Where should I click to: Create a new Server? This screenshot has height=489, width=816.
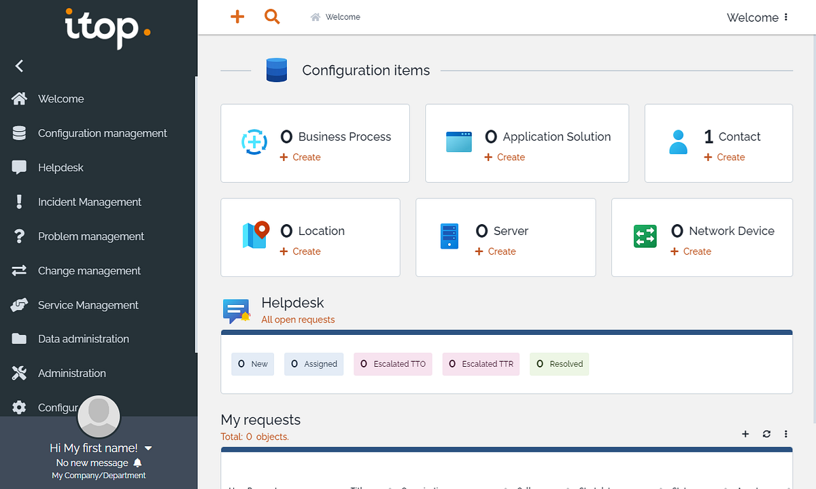[x=495, y=251]
